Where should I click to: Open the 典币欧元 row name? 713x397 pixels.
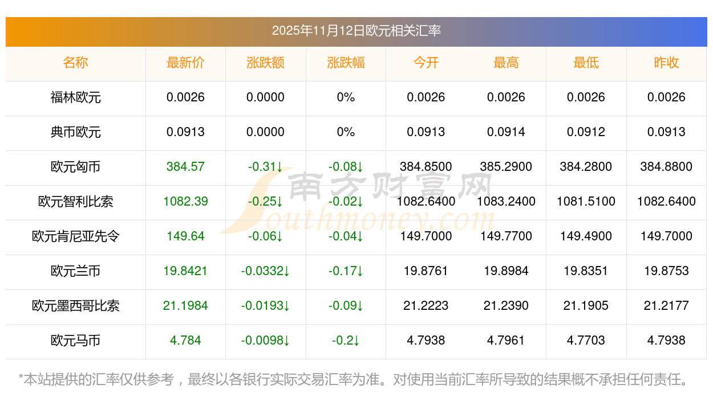[x=75, y=132]
